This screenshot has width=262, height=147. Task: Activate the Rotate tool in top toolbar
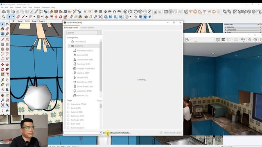point(61,17)
